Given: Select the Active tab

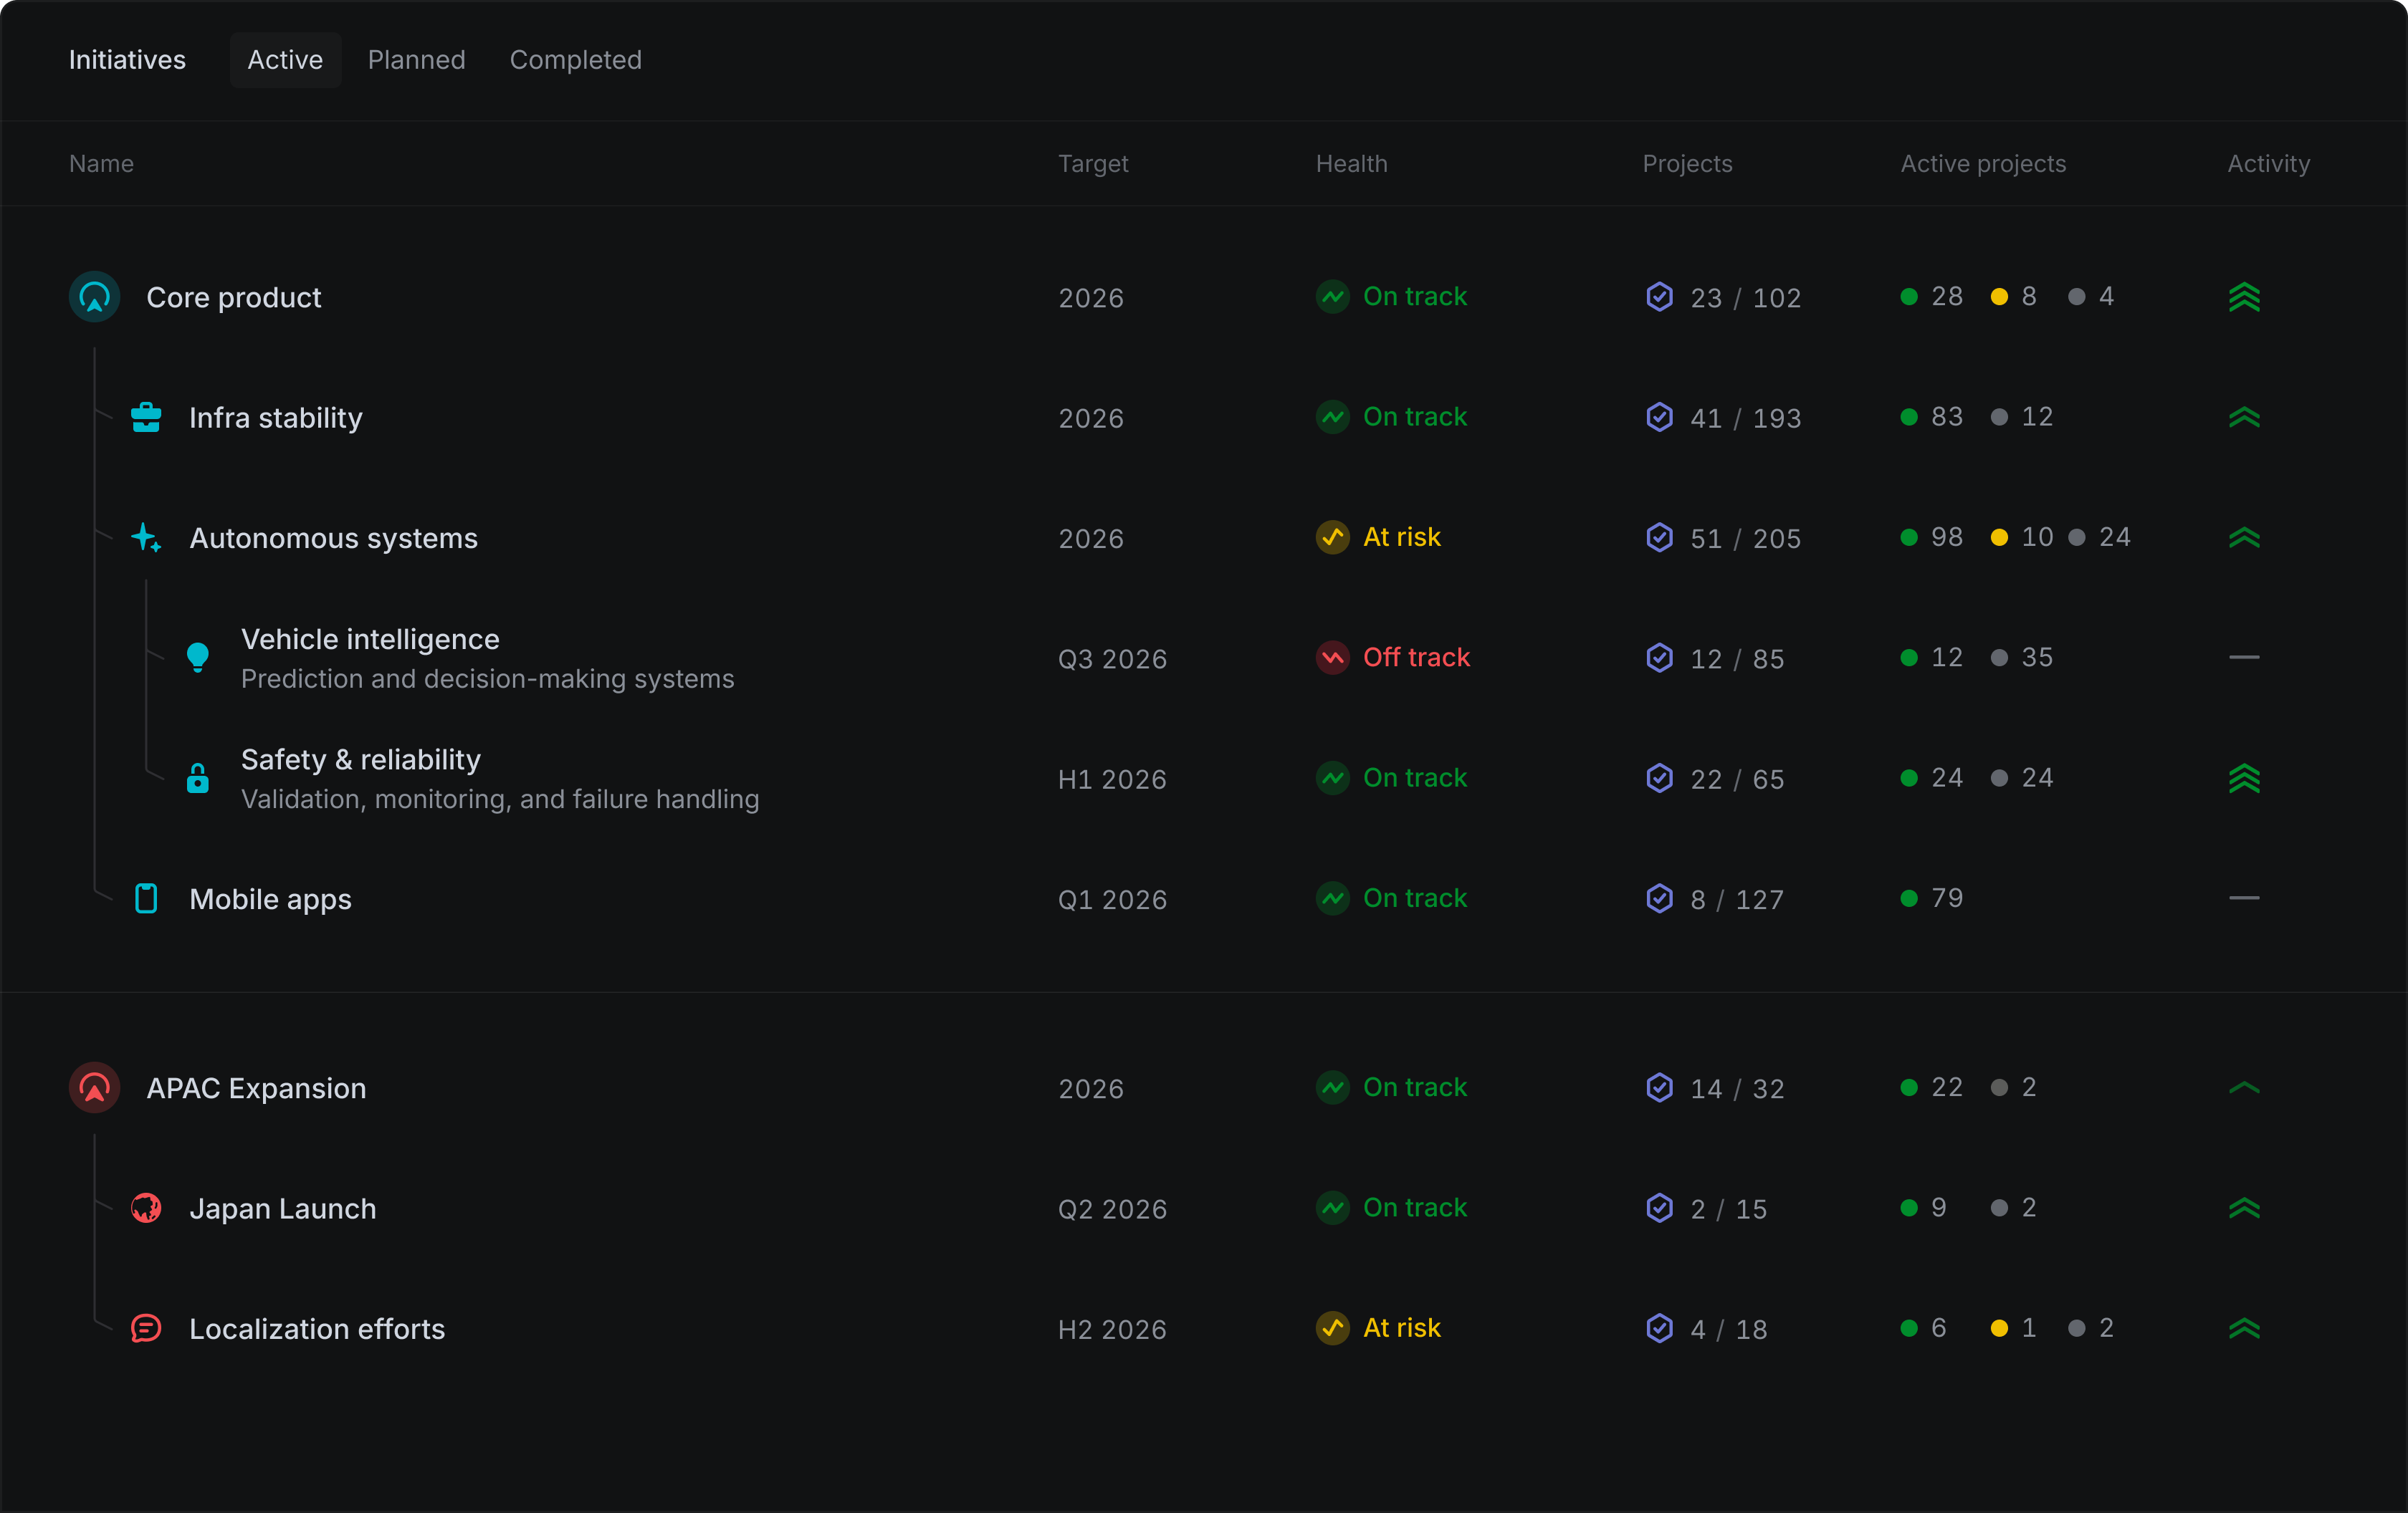Looking at the screenshot, I should point(285,60).
